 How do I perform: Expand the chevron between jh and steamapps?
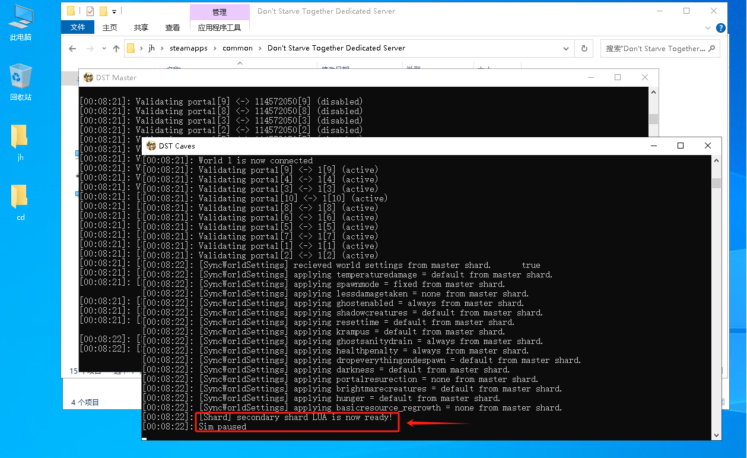click(x=163, y=48)
